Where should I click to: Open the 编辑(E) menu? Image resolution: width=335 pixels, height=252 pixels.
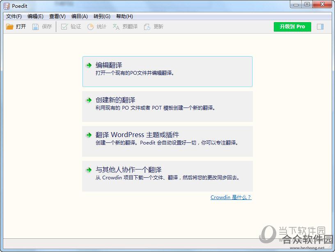(x=35, y=16)
